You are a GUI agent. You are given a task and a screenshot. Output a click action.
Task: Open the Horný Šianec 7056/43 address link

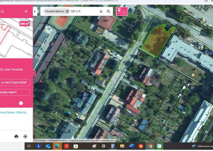point(13,112)
